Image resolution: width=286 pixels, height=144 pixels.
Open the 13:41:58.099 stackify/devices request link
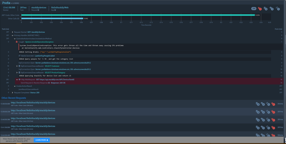tap(33, 126)
